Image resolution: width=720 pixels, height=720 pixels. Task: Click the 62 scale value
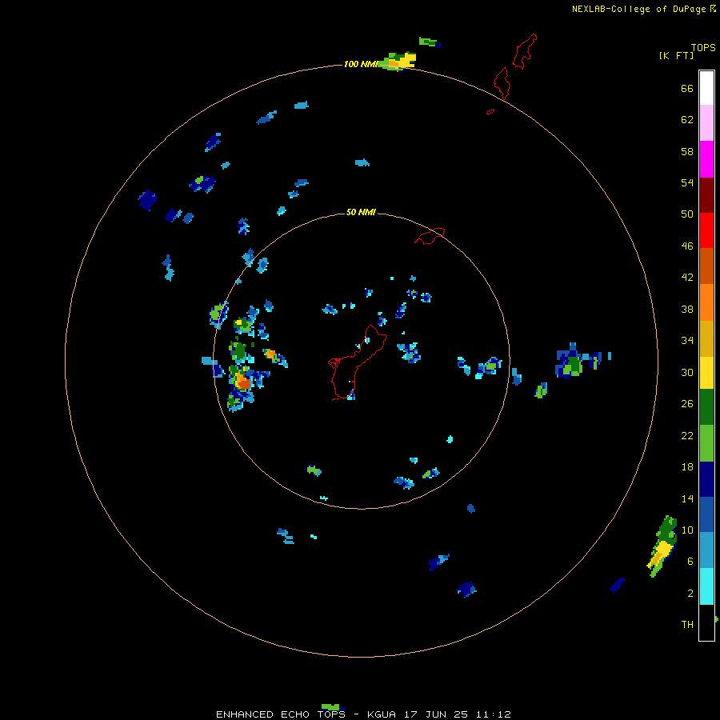(687, 120)
